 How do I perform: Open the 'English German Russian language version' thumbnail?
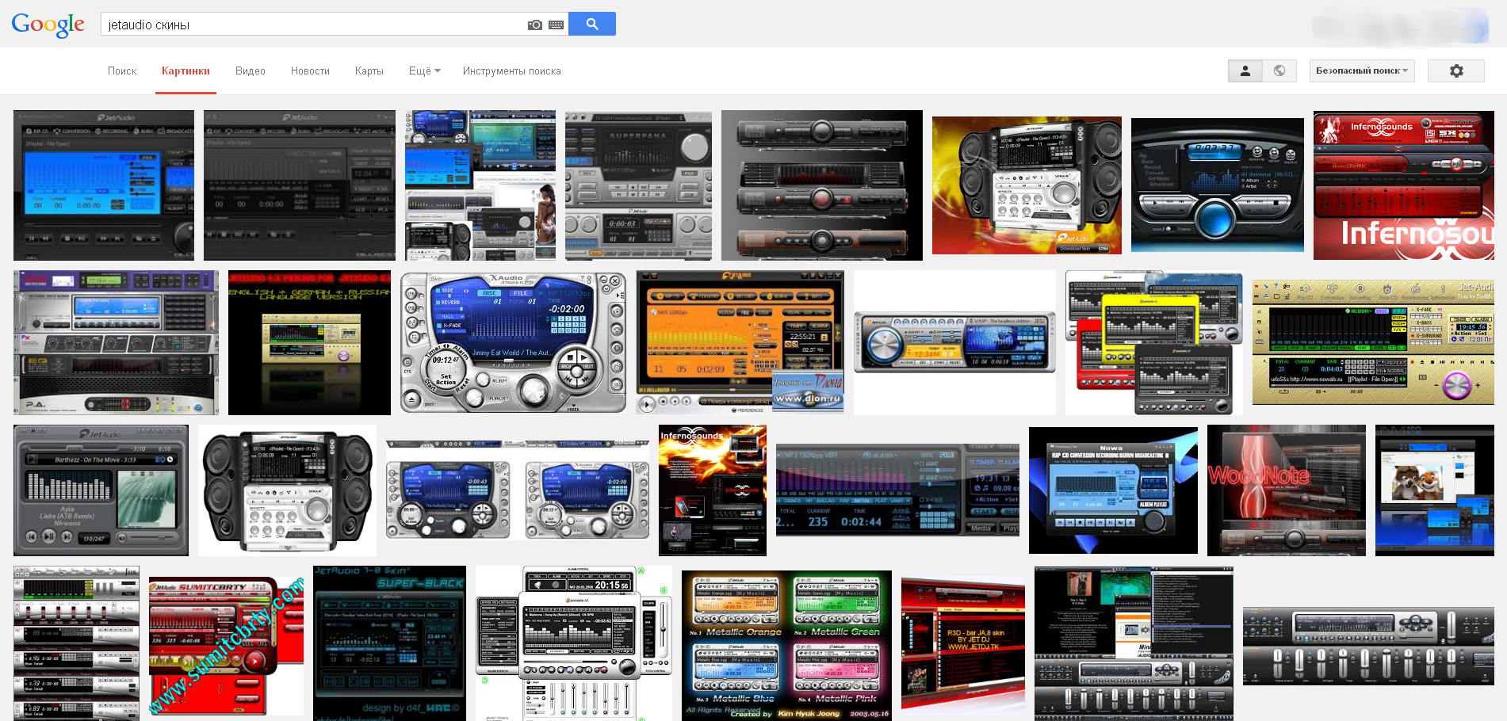pyautogui.click(x=309, y=342)
